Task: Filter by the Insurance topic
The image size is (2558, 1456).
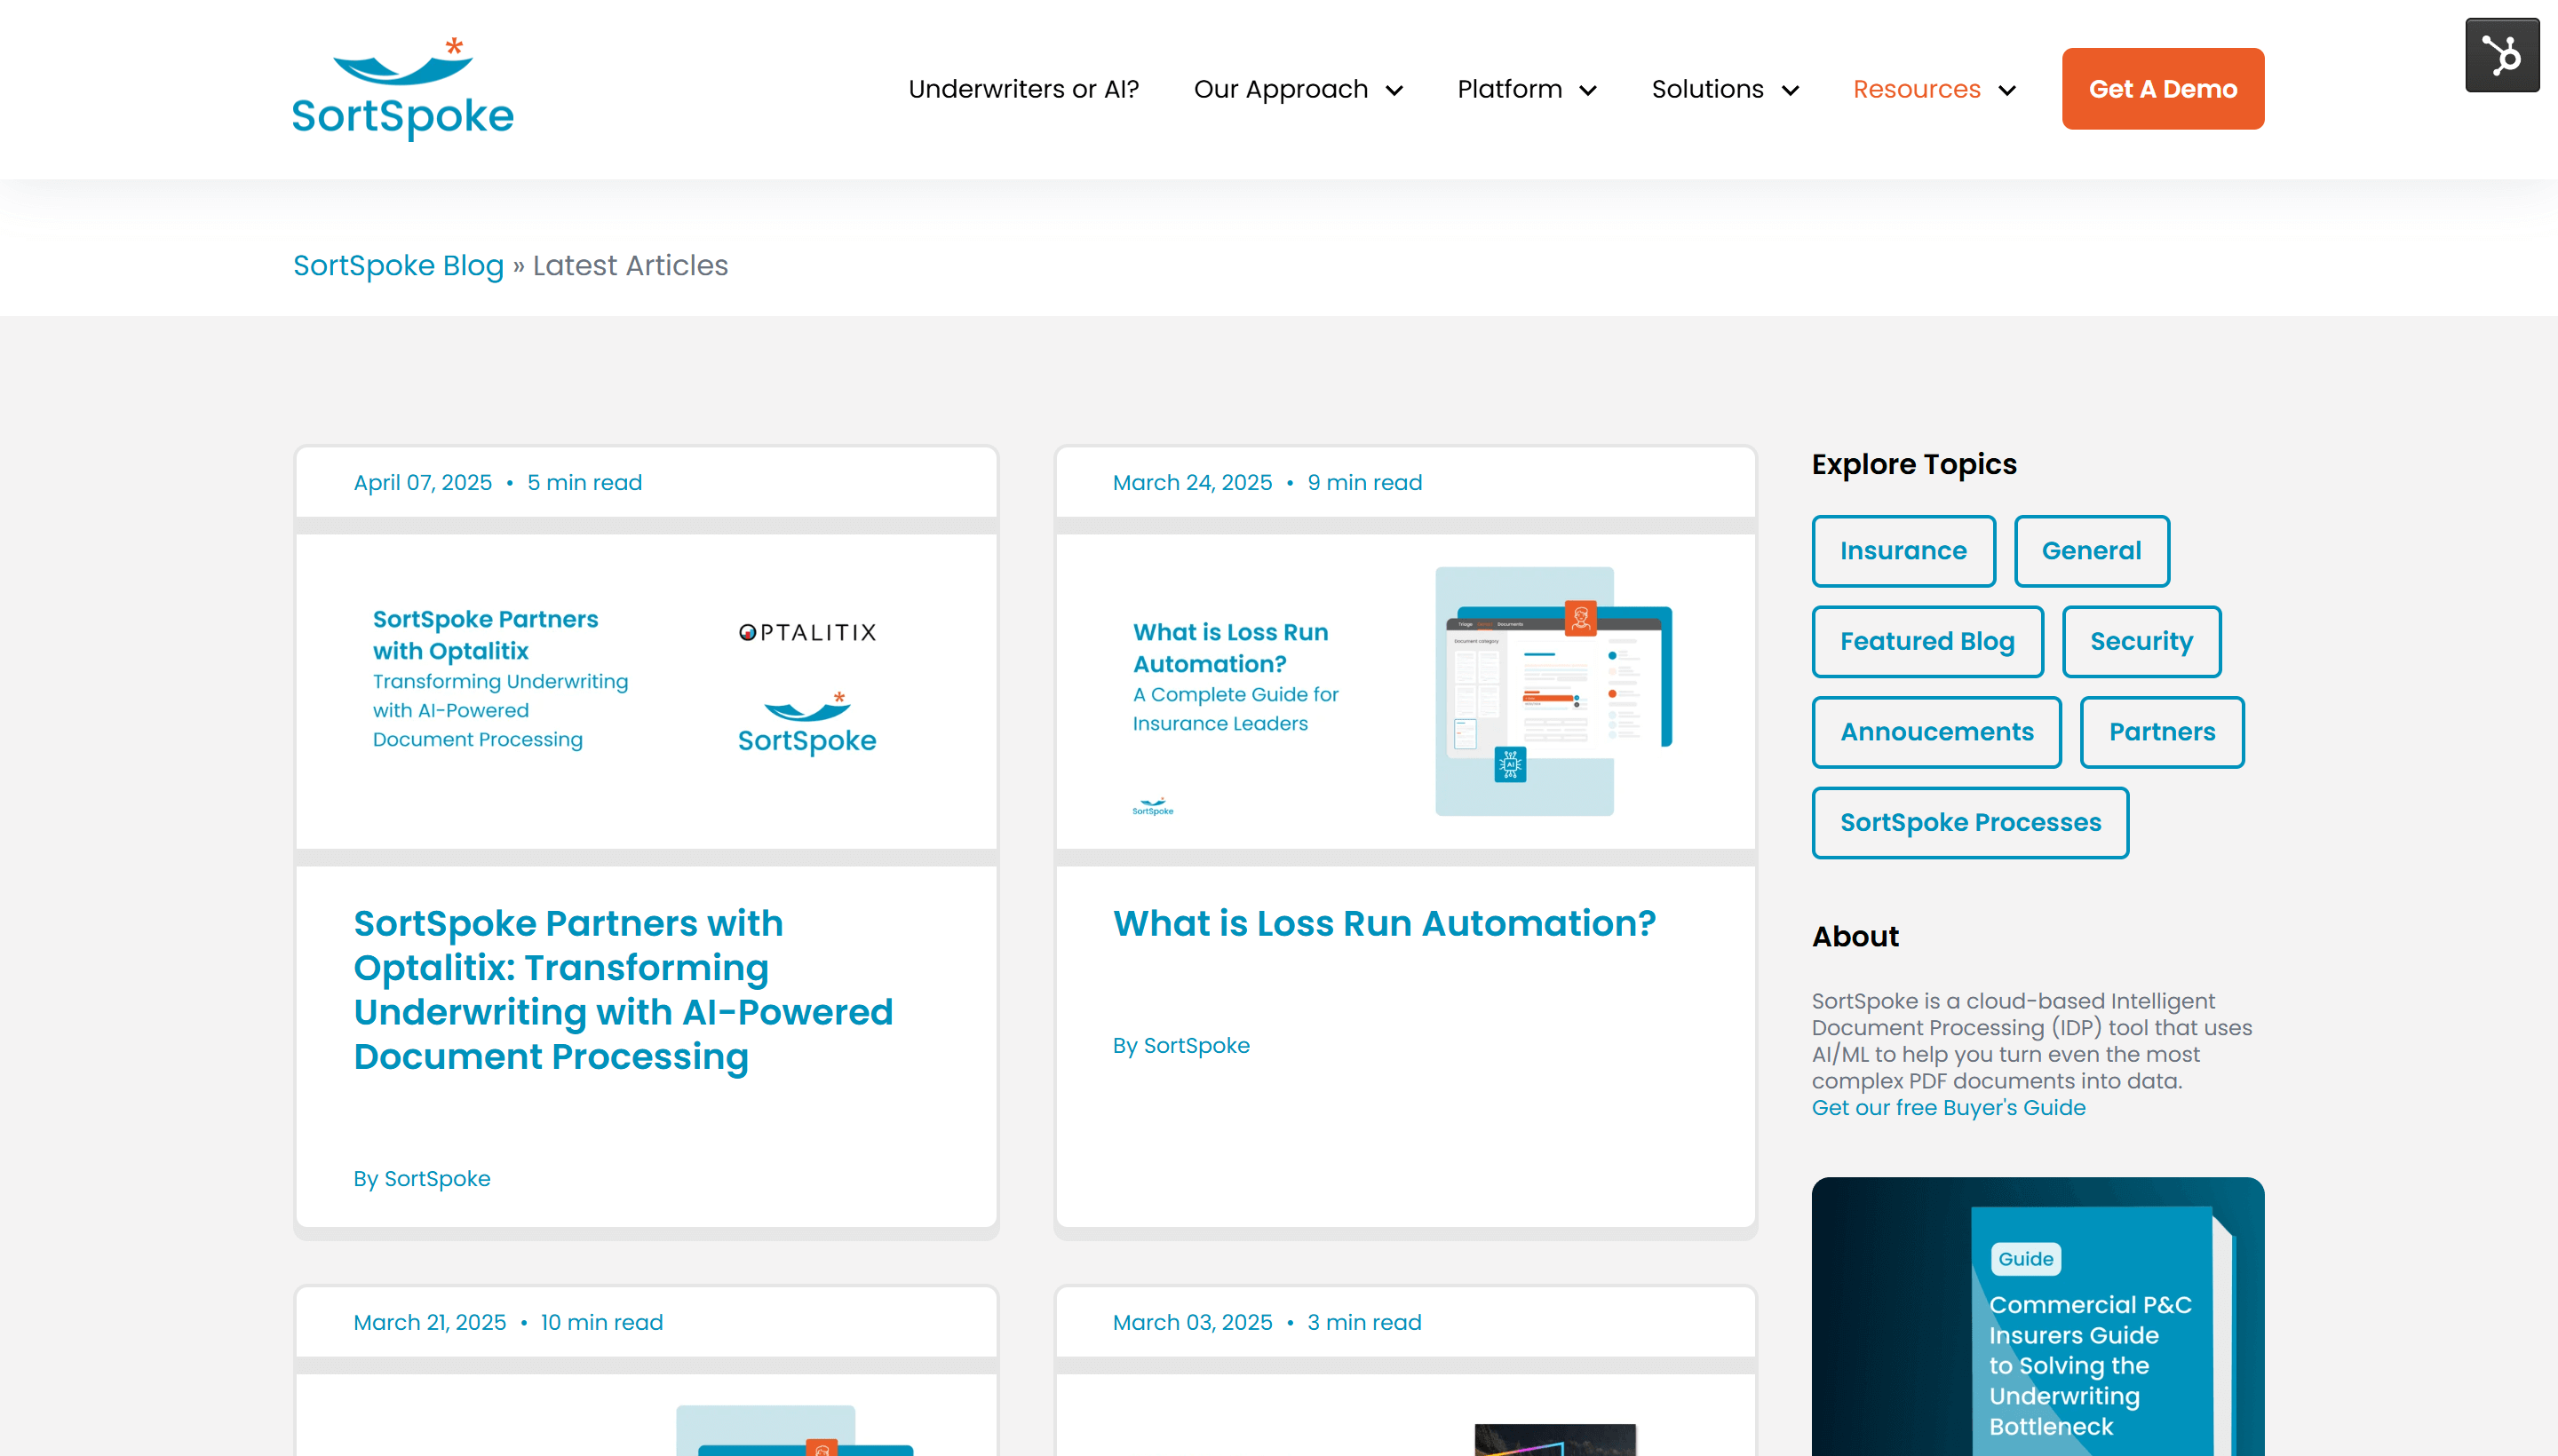Action: coord(1903,551)
